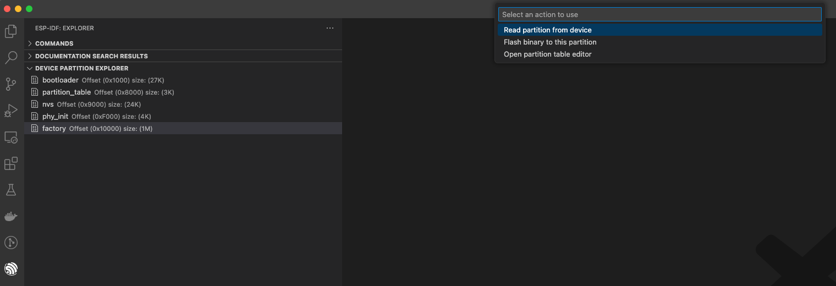836x286 pixels.
Task: Click the bootloader partition file icon
Action: tap(35, 80)
